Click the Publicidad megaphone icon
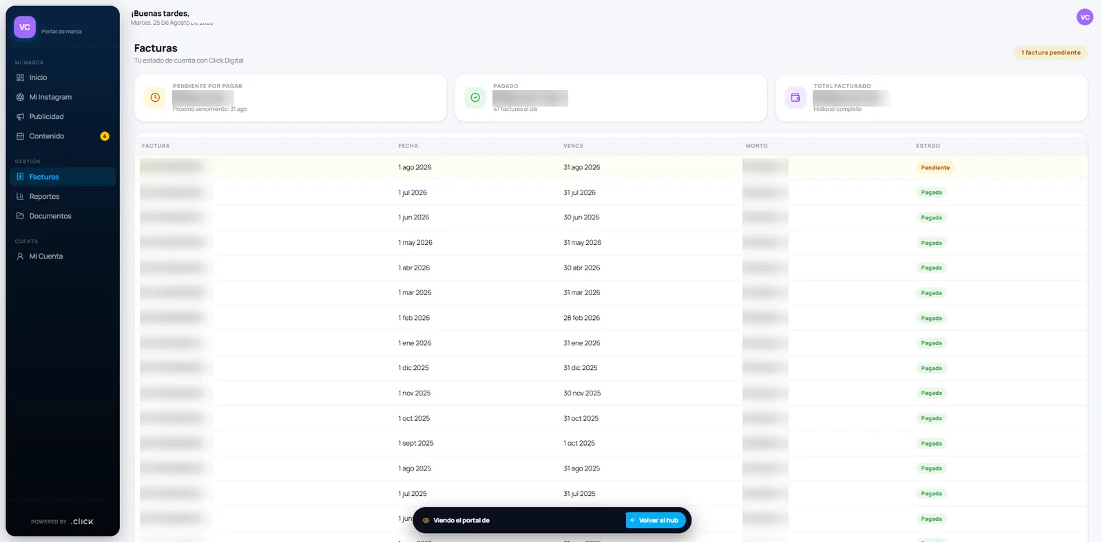Viewport: 1102px width, 542px height. pyautogui.click(x=20, y=117)
